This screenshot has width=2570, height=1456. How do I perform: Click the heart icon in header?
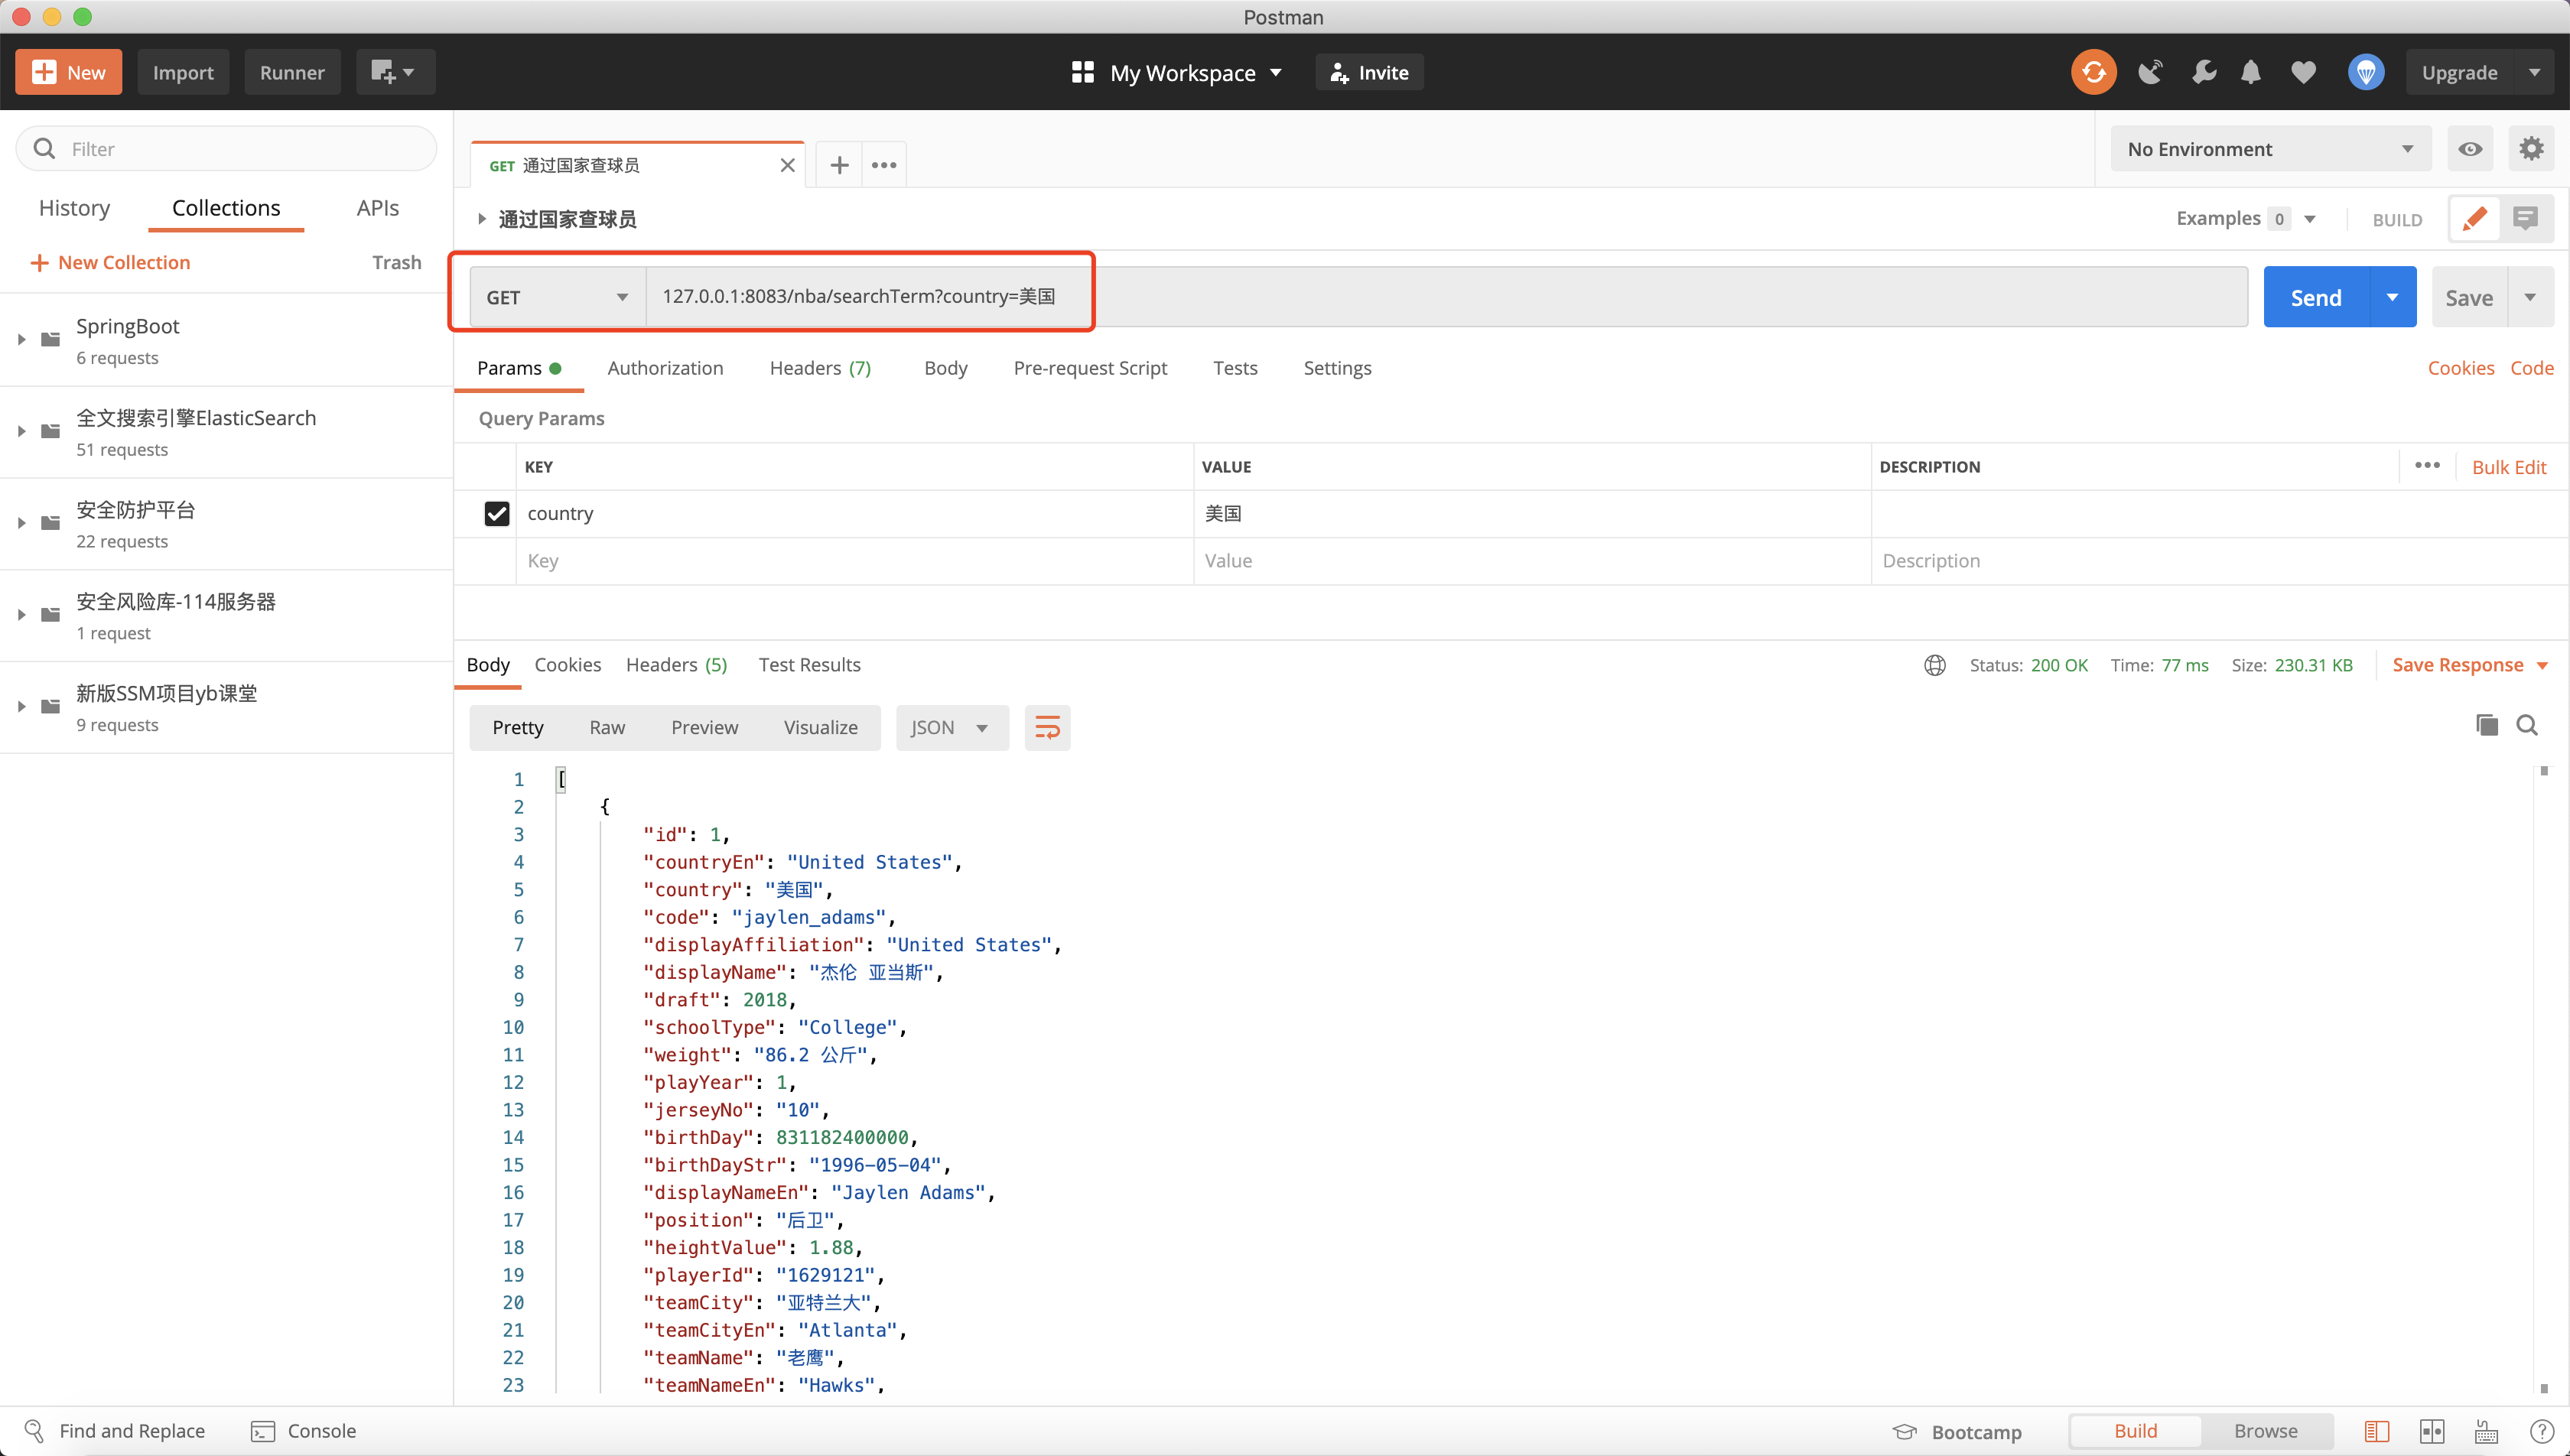tap(2303, 72)
